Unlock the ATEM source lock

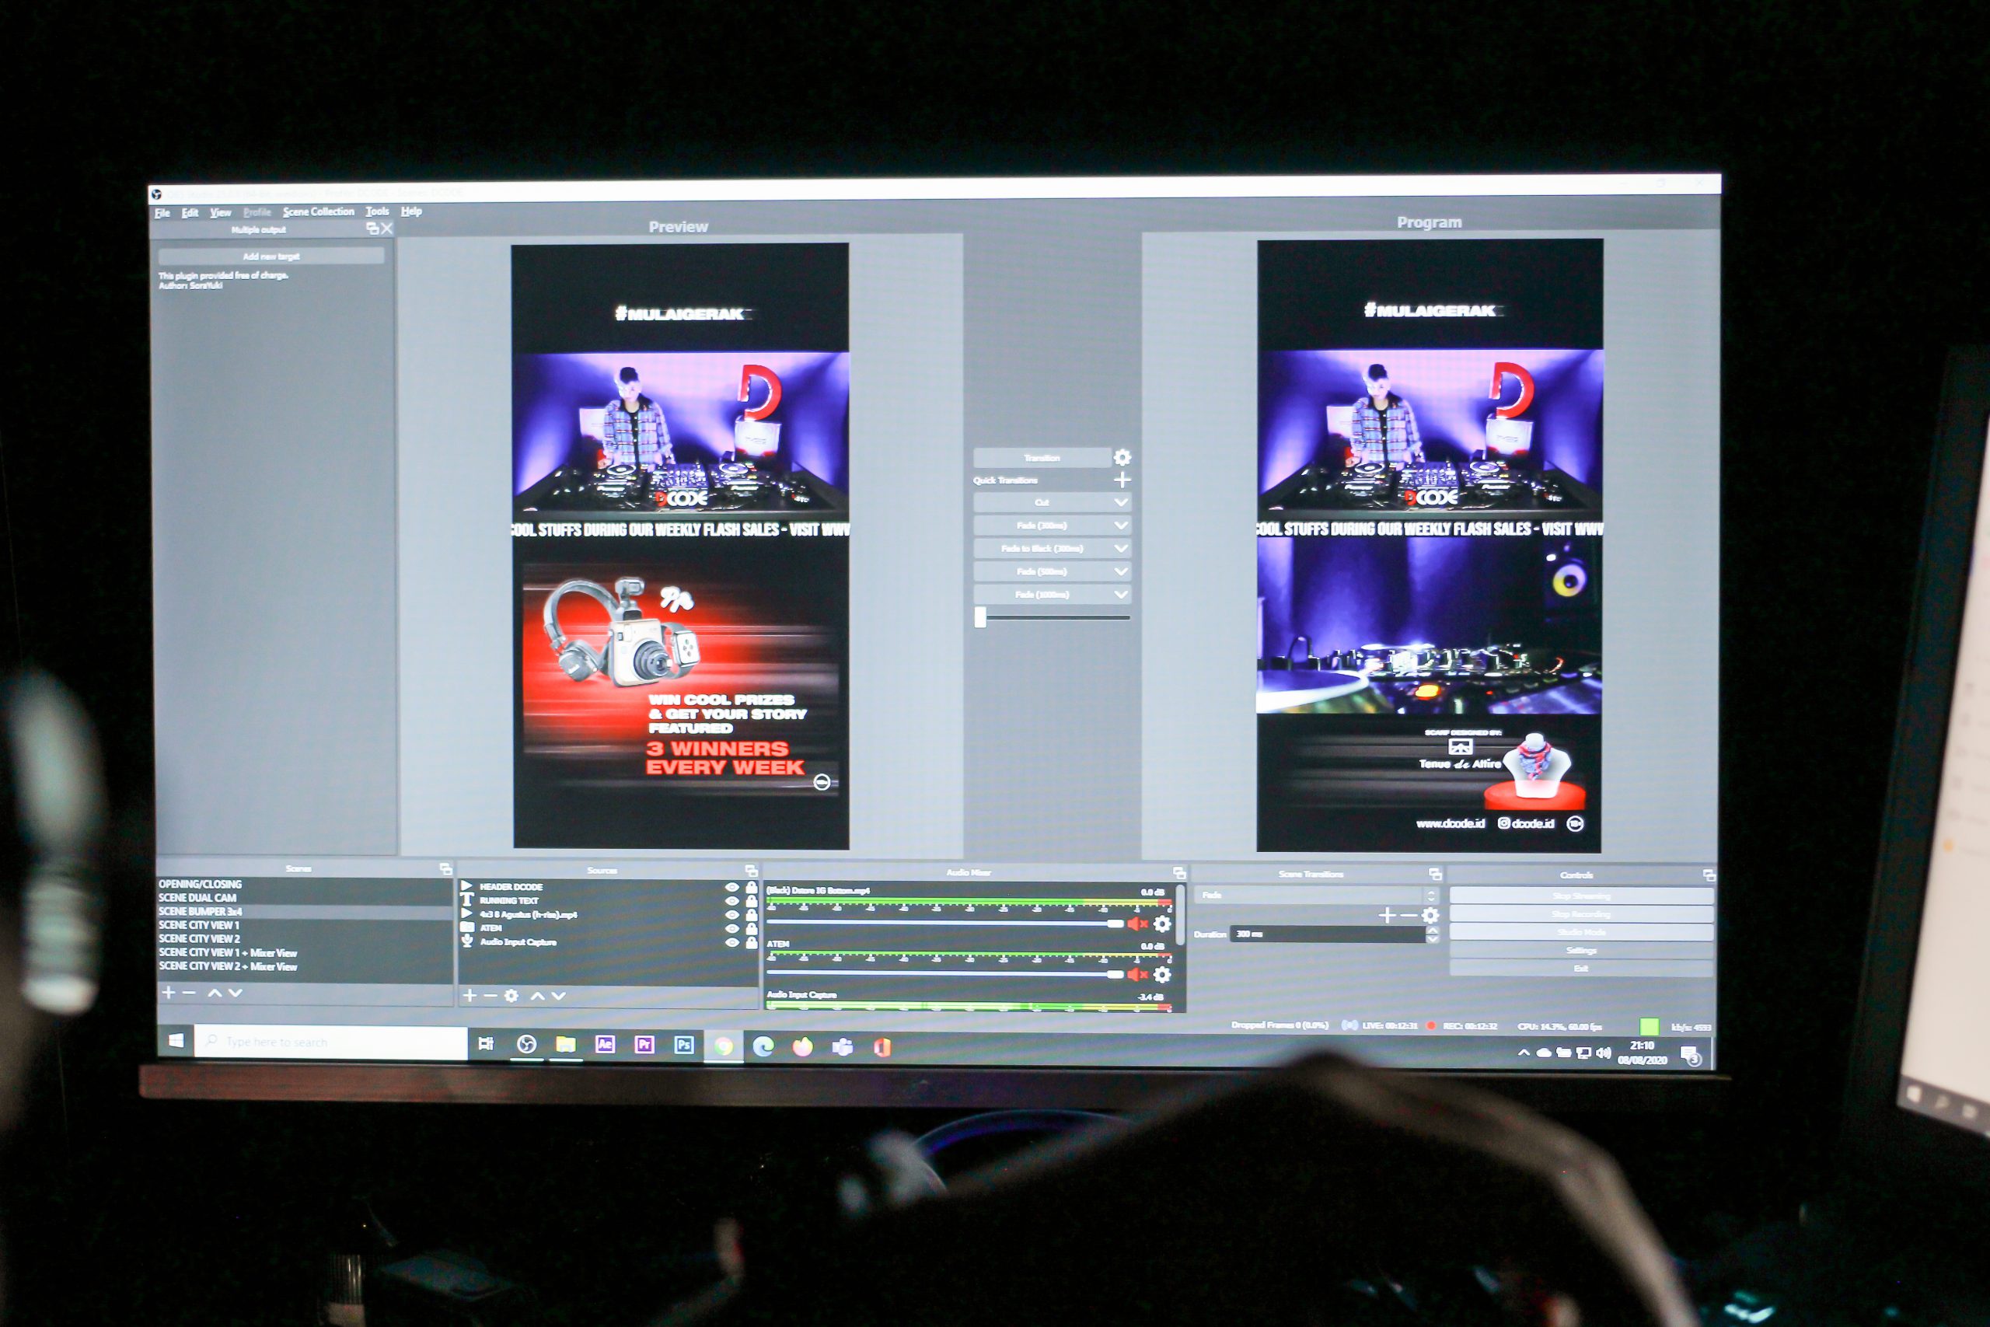pos(752,928)
